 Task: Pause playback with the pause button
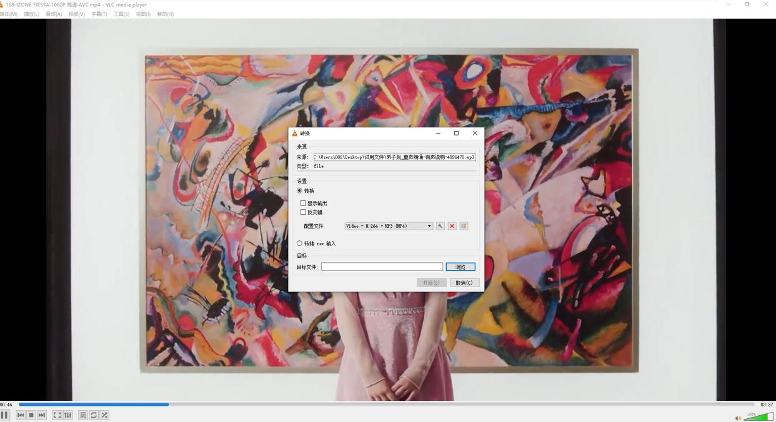pos(5,415)
